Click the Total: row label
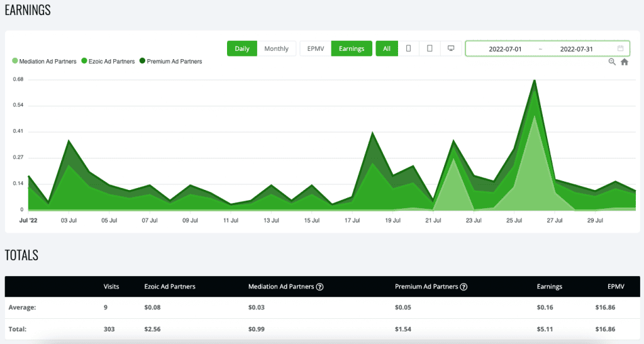The image size is (644, 344). [17, 330]
